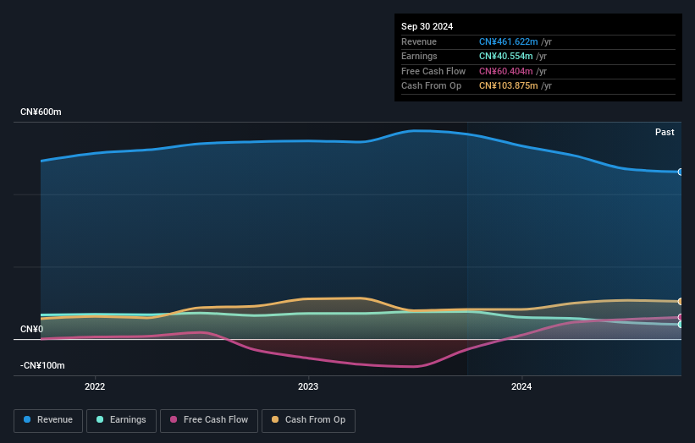Viewport: 695px width, 443px height.
Task: Toggle the Free Cash Flow legend button
Action: [209, 420]
